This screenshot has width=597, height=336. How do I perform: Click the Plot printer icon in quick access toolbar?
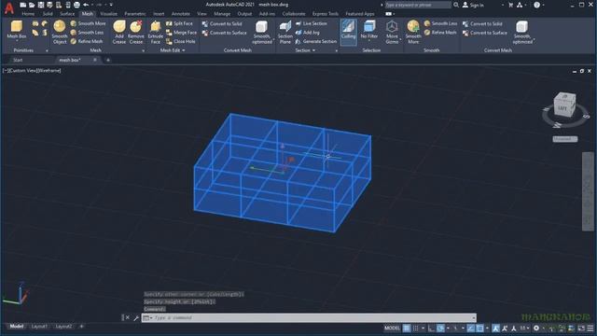point(76,5)
